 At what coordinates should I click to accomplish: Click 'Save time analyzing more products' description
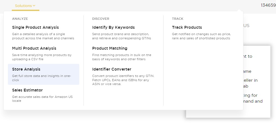tap(42, 57)
